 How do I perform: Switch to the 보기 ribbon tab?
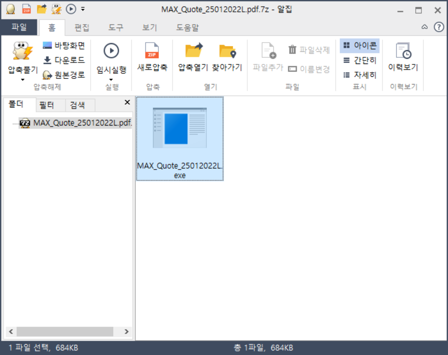[150, 28]
